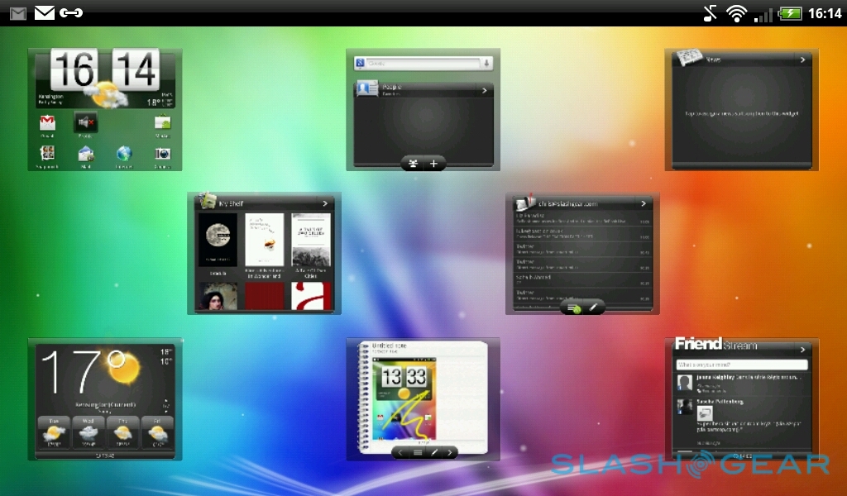The height and width of the screenshot is (496, 847).
Task: Launch the Internet globe icon
Action: (124, 154)
